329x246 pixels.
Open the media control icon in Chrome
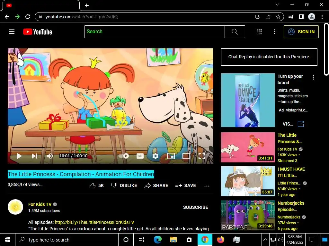pyautogui.click(x=291, y=17)
